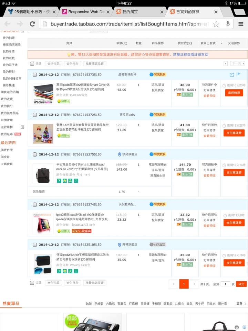The height and width of the screenshot is (331, 248).
Task: Tap the microphone voice search icon
Action: [228, 24]
